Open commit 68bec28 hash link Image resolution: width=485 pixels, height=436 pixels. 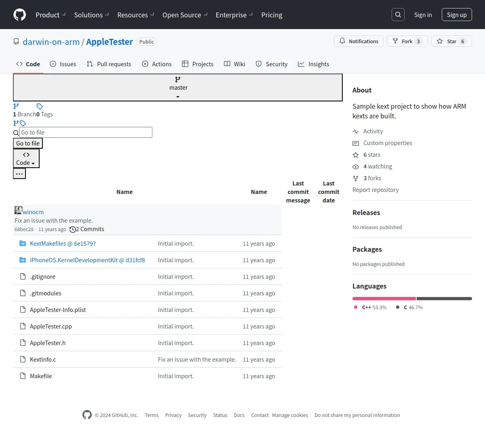click(24, 230)
